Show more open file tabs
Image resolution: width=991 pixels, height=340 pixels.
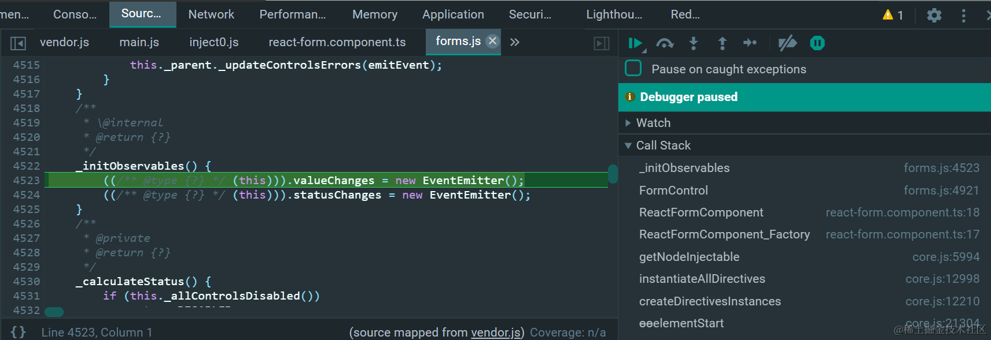click(515, 42)
